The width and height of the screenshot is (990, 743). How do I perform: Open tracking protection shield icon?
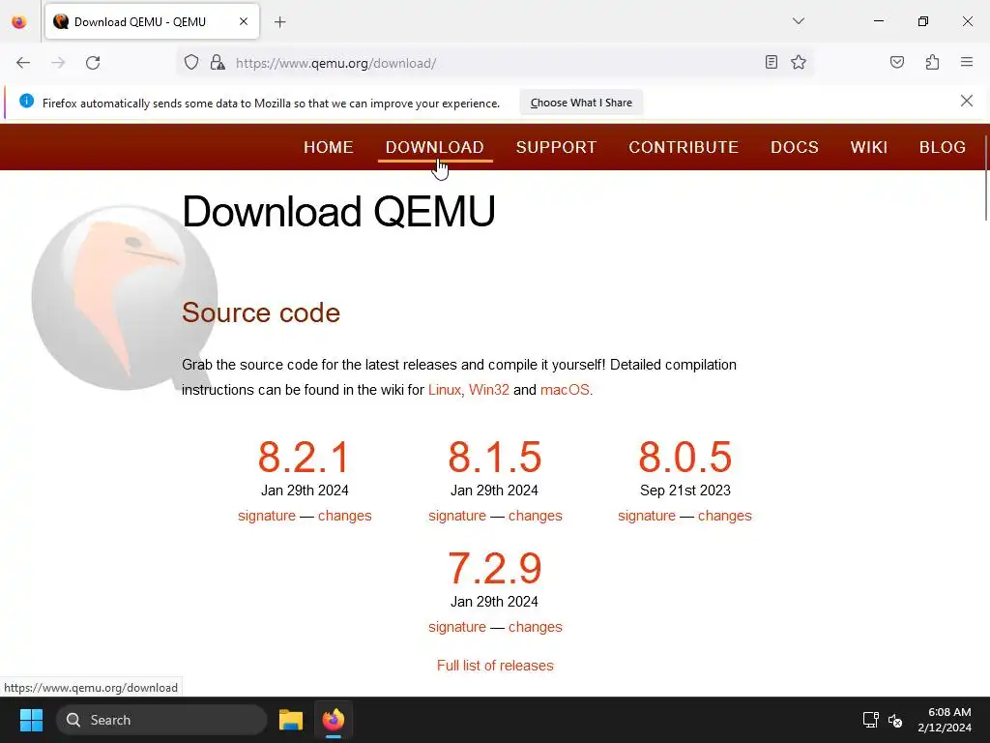(191, 62)
